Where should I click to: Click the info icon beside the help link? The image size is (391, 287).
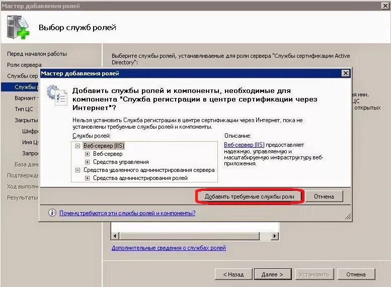click(x=52, y=213)
